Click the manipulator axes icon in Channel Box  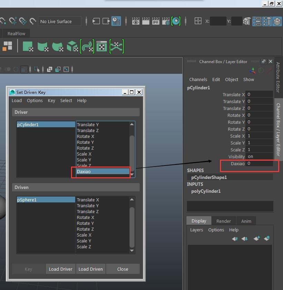coord(253,70)
